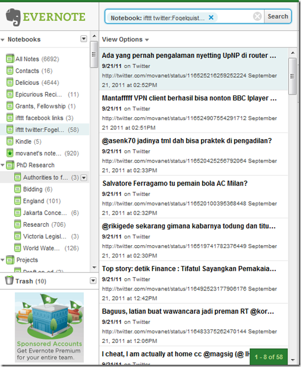301x367 pixels.
Task: Open the @asenk70 jadinya tml note
Action: tap(194, 155)
